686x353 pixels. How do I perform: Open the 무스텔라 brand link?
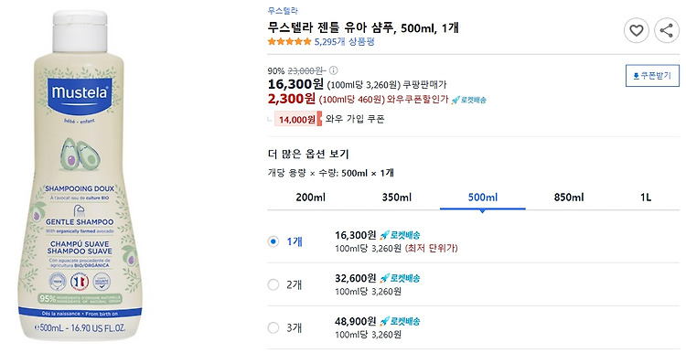(283, 11)
